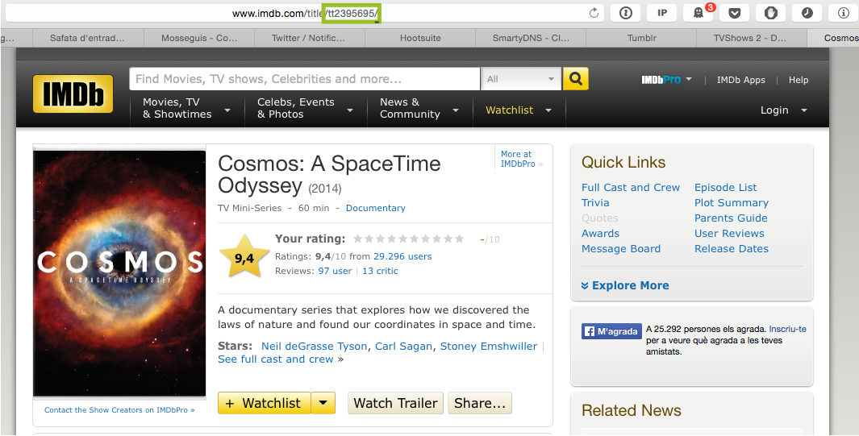Viewport: 859px width, 436px height.
Task: Reload the page with the refresh icon
Action: click(594, 13)
